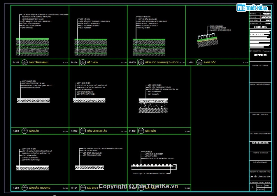Click the 'VÍT VÀ ĐỆM CAO SU' note under the roof
Viewport: 277px width, 196px height.
(x=150, y=174)
